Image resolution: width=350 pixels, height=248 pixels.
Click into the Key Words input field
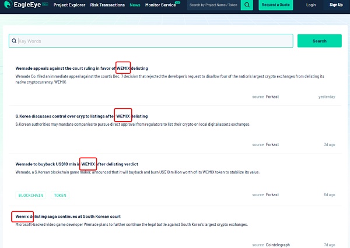coord(151,41)
